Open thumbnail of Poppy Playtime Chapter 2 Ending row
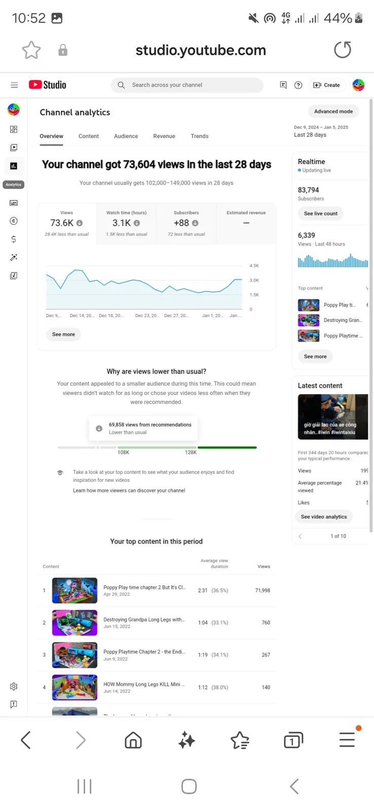374x810 pixels. coord(74,655)
